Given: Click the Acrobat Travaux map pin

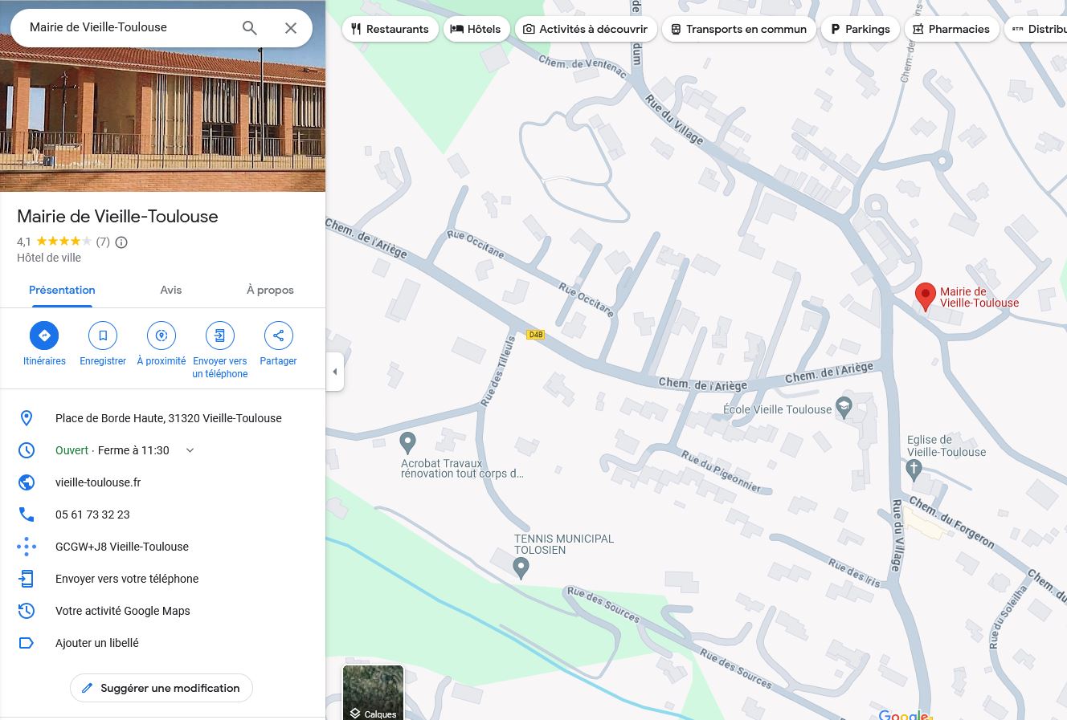Looking at the screenshot, I should [408, 442].
